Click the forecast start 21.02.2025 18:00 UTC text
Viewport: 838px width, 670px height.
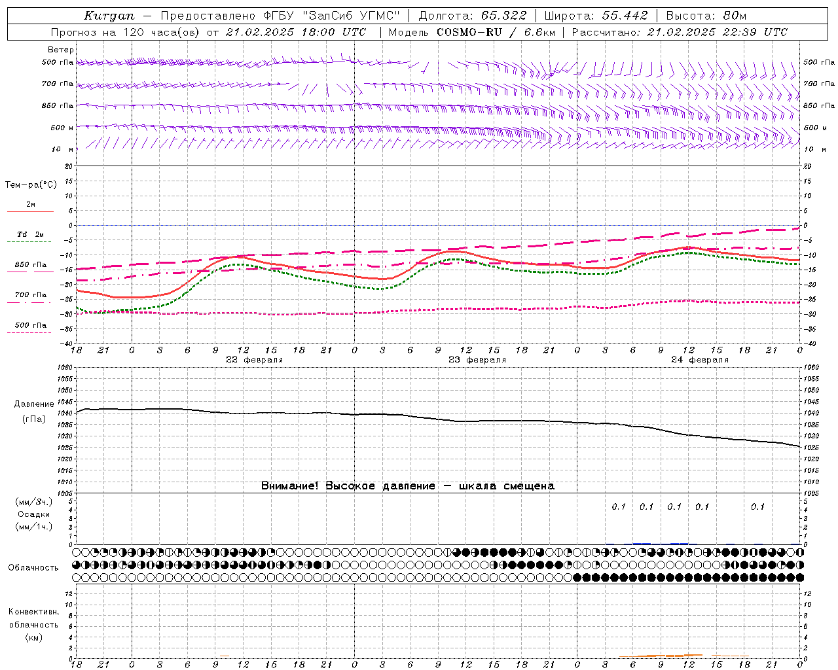tap(296, 32)
